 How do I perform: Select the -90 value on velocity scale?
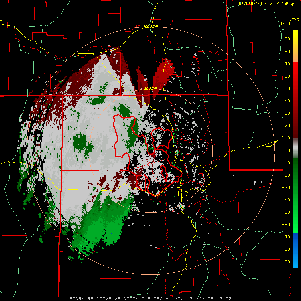(x=286, y=262)
